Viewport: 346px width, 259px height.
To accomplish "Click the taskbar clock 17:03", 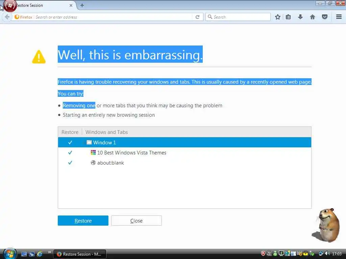I will [x=337, y=254].
